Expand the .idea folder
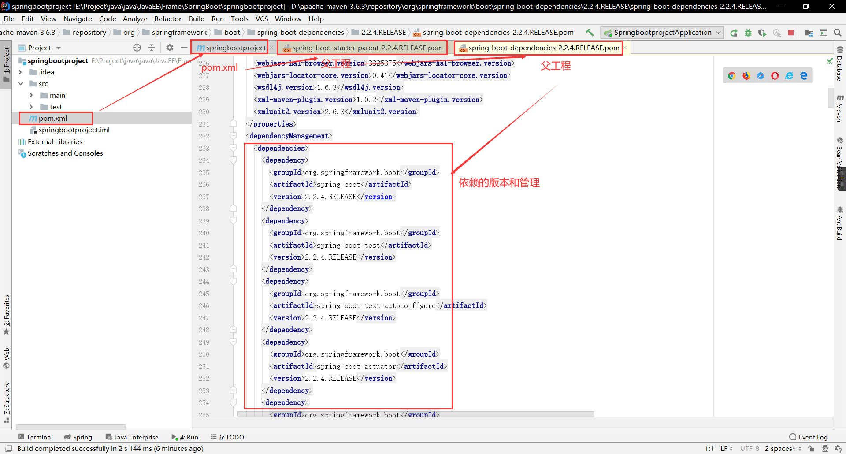Screen dimensions: 846x454 (20, 72)
